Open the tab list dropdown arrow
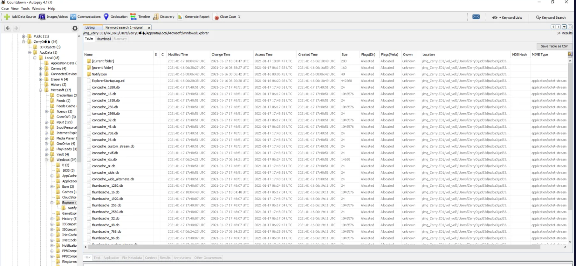This screenshot has height=266, width=576. pyautogui.click(x=564, y=27)
